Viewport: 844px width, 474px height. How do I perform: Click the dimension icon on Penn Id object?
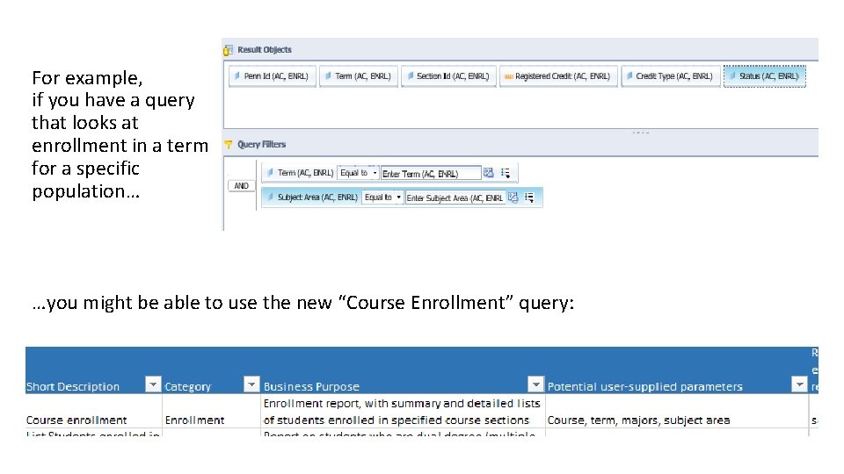(x=236, y=75)
